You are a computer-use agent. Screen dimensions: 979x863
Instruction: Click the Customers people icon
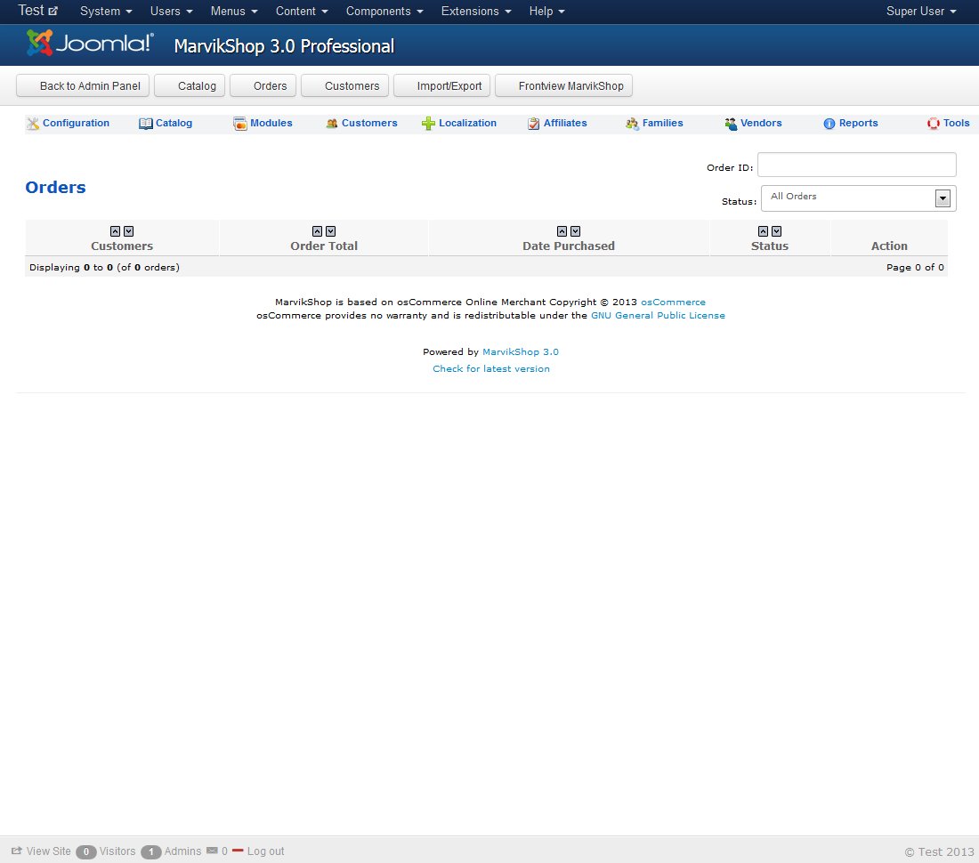(332, 124)
